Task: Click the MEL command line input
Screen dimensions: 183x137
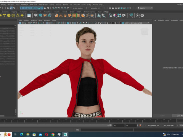Action: (107, 130)
